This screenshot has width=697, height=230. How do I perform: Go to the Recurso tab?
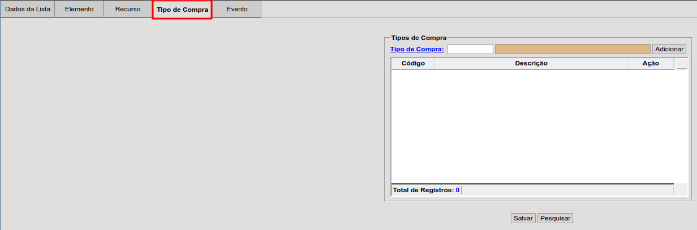[x=128, y=10]
